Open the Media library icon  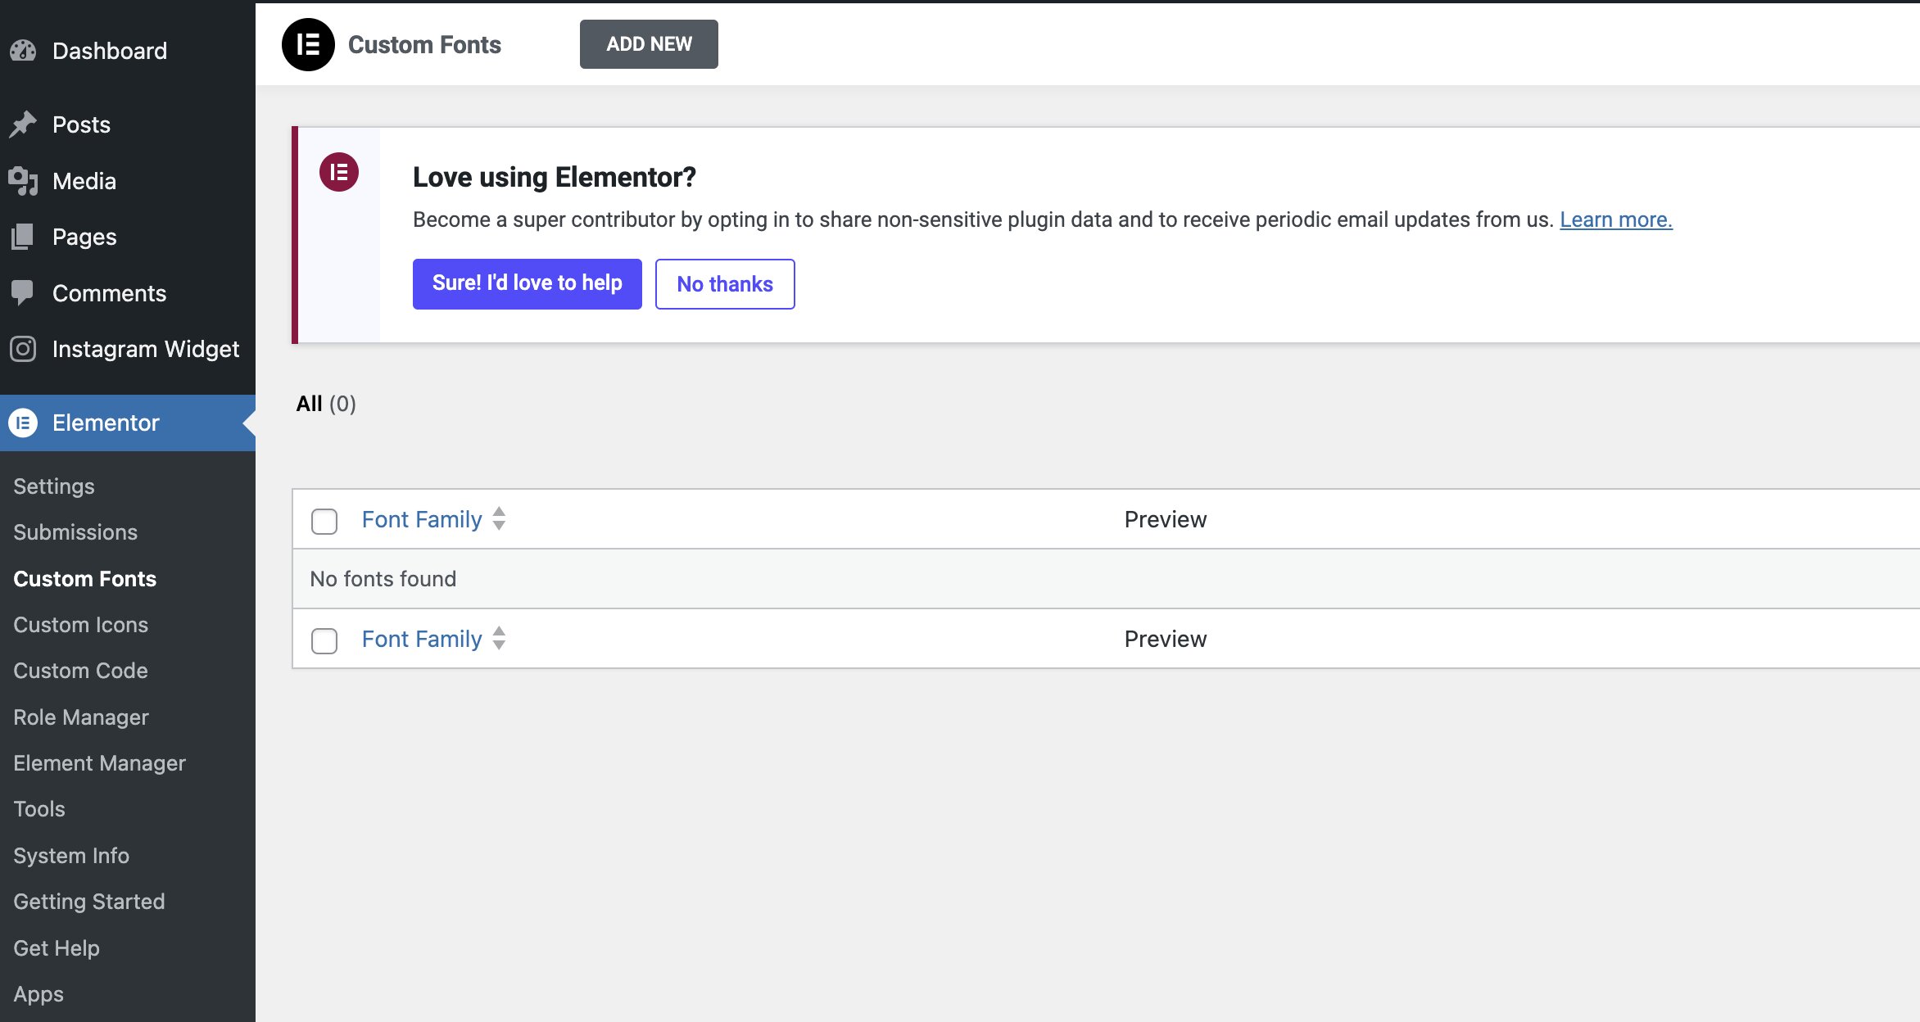[24, 180]
